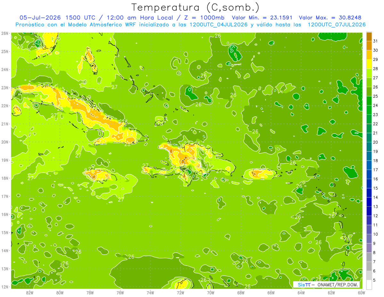Pick the blue swatch between 15 and 16
The image size is (384, 297).
[369, 184]
